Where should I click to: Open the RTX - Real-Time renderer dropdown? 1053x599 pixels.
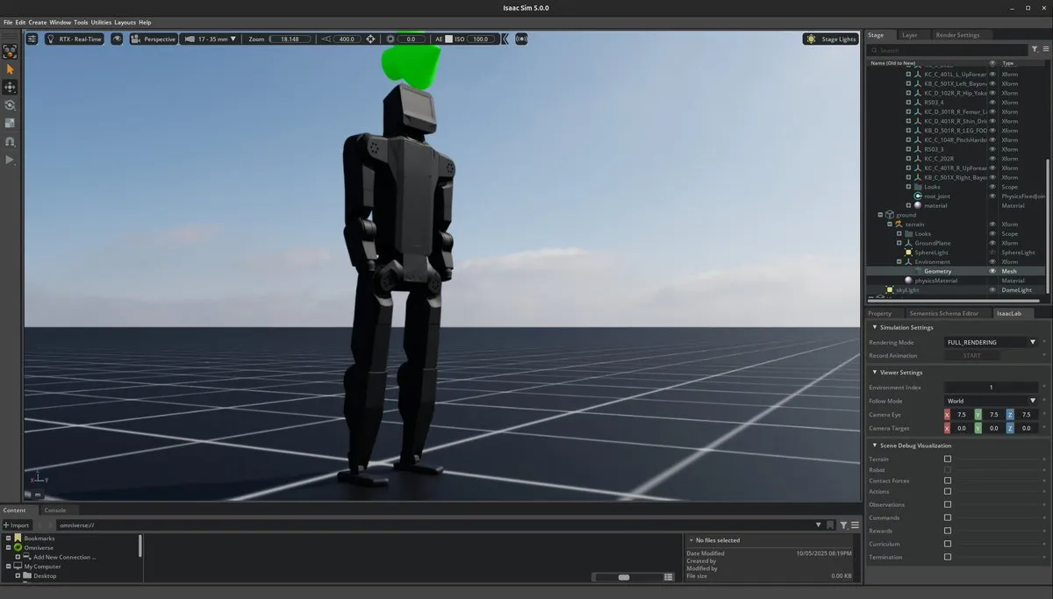[77, 39]
